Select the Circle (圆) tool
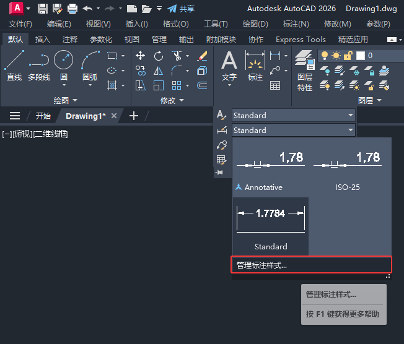Screen dimensions: 404x344 coord(64,59)
